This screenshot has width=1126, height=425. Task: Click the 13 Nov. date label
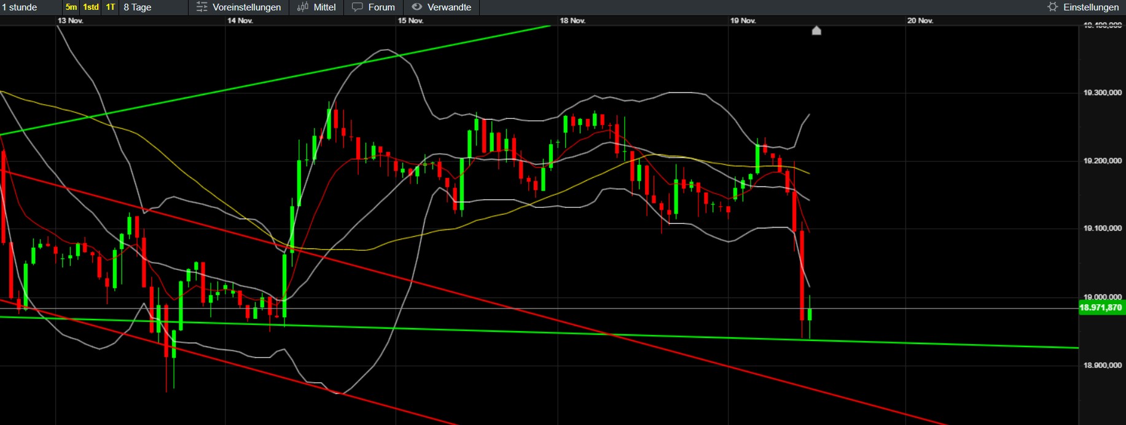pyautogui.click(x=71, y=21)
